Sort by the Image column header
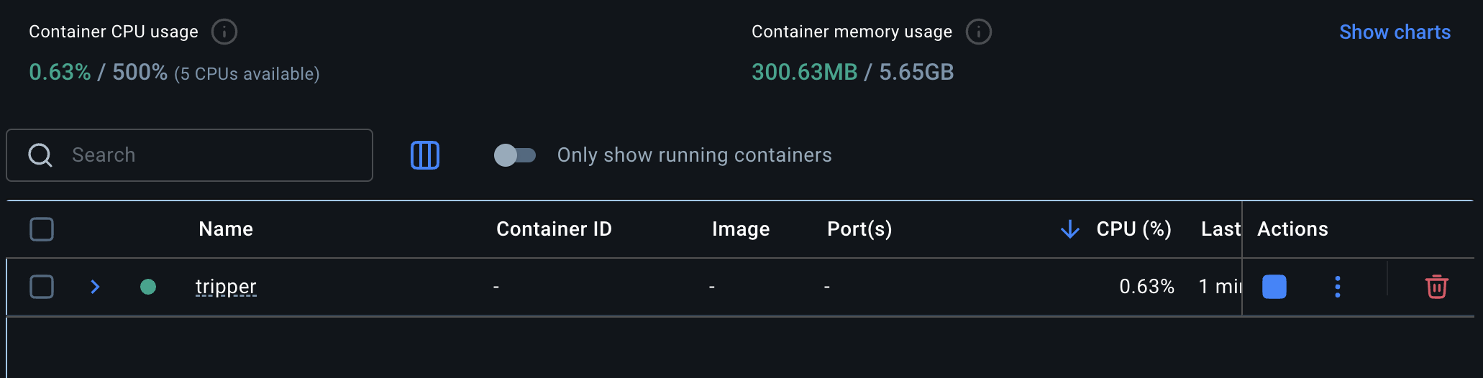The height and width of the screenshot is (378, 1483). (741, 229)
